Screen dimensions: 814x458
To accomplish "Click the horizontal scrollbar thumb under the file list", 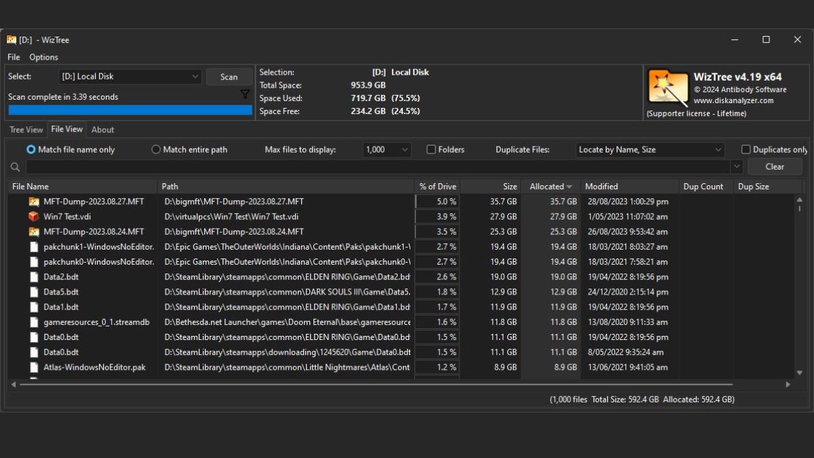I will 376,385.
